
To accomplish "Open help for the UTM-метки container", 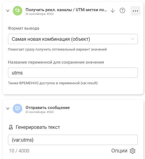I will tap(122, 11).
